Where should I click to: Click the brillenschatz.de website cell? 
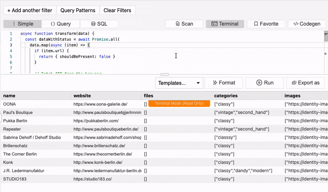pyautogui.click(x=106, y=146)
